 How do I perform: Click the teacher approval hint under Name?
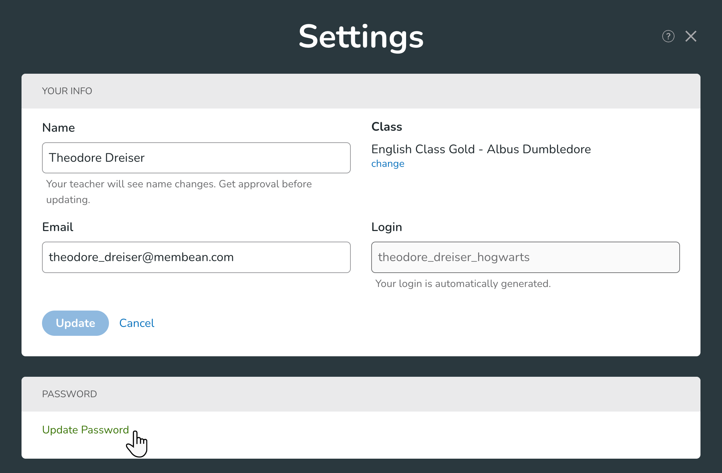pos(179,191)
